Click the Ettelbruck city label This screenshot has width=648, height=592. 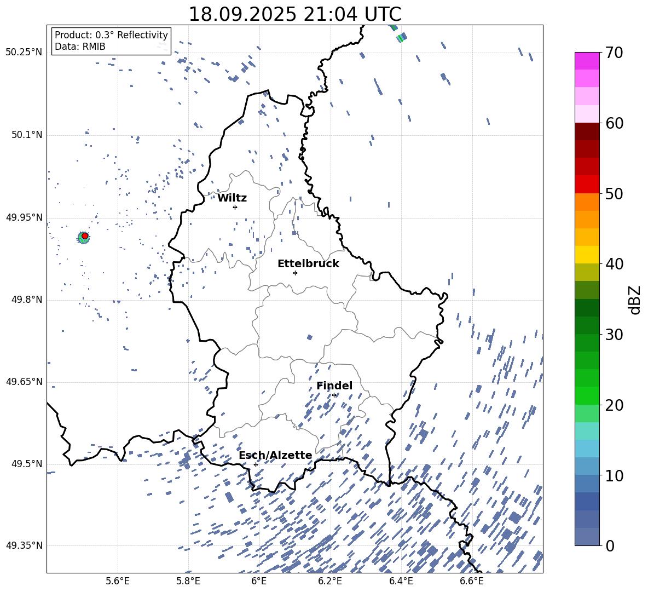(x=308, y=264)
